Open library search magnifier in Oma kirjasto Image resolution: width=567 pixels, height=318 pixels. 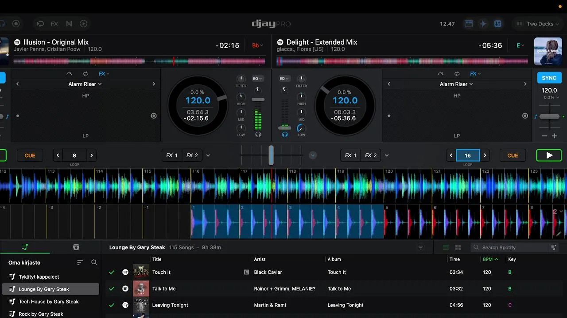pos(94,262)
